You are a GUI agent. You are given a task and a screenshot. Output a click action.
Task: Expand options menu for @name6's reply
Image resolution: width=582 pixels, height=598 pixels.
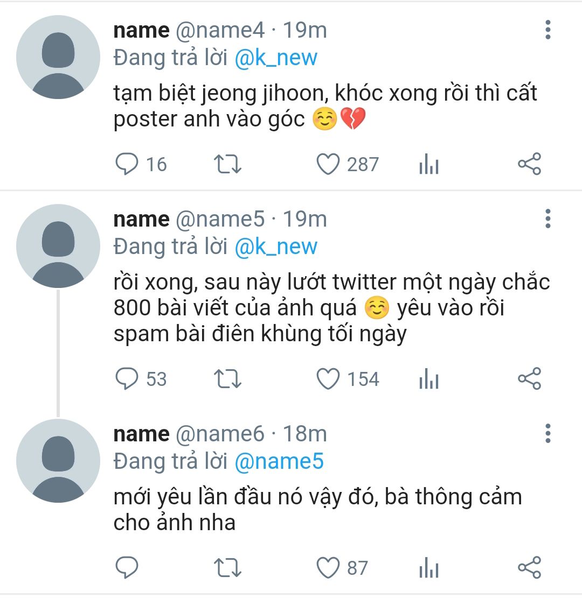(x=548, y=433)
